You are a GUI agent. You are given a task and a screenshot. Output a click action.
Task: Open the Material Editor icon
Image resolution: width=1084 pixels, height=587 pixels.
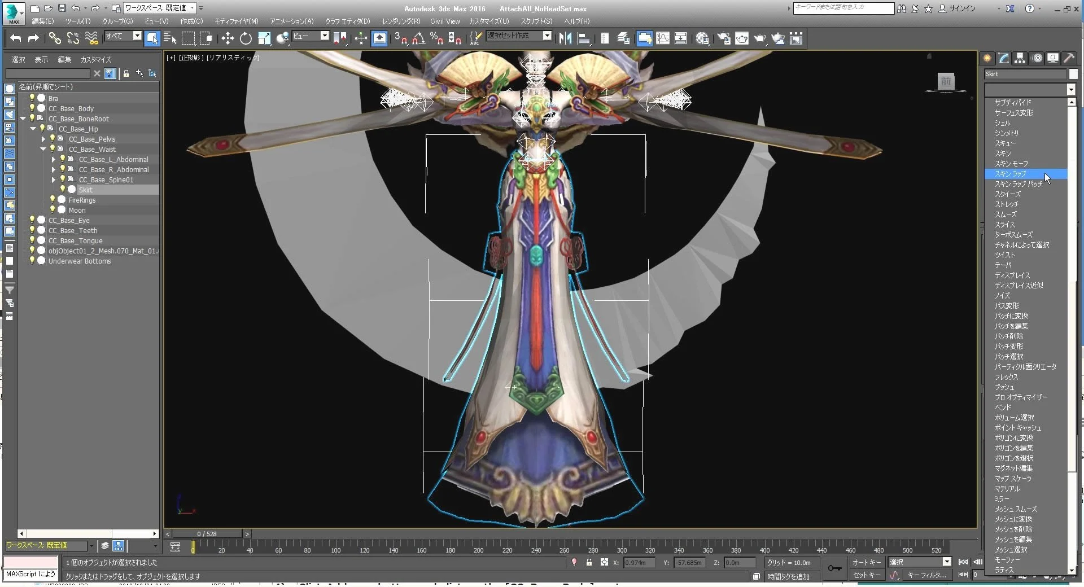tap(702, 38)
